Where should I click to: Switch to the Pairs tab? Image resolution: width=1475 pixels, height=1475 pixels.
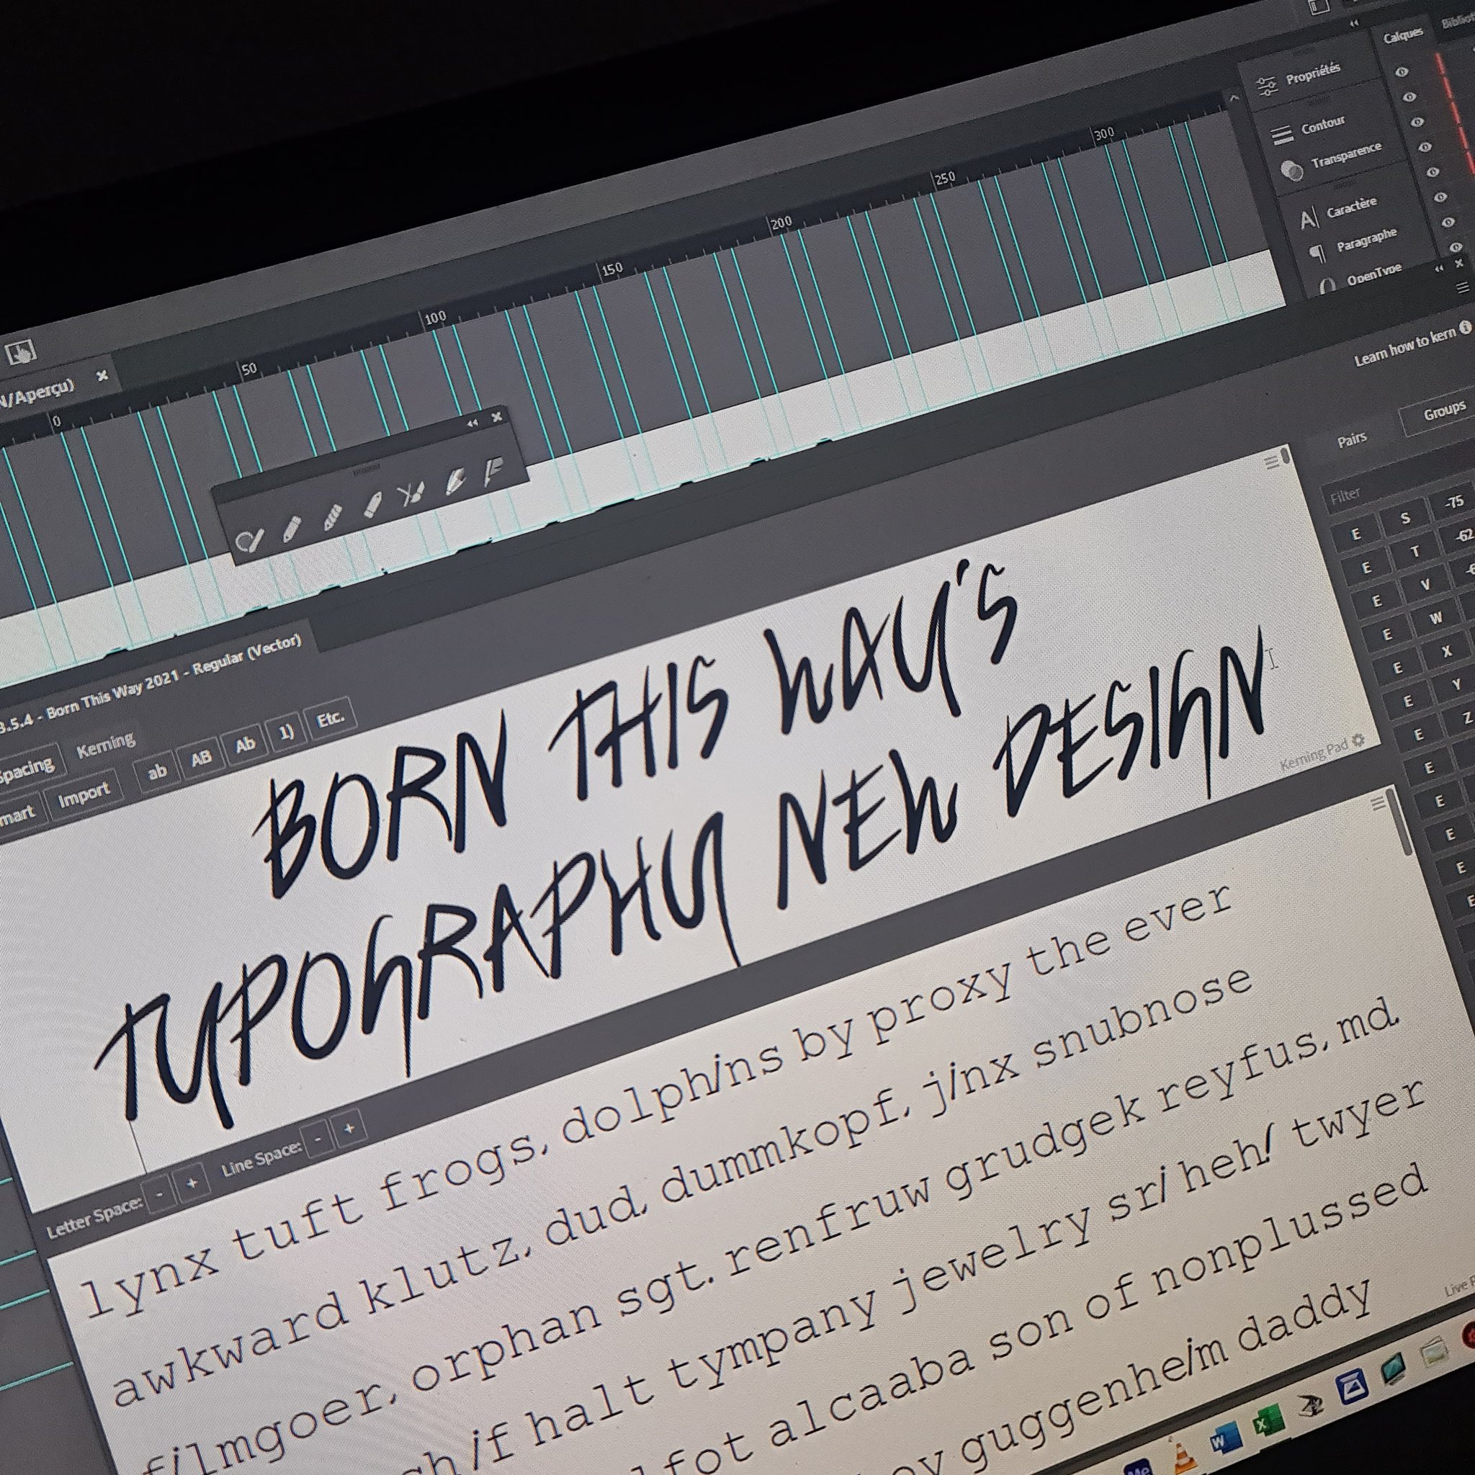[x=1351, y=441]
